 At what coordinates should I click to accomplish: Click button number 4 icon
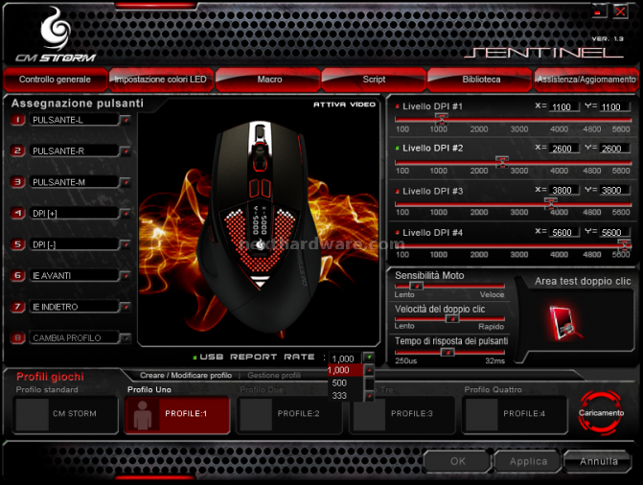point(17,214)
